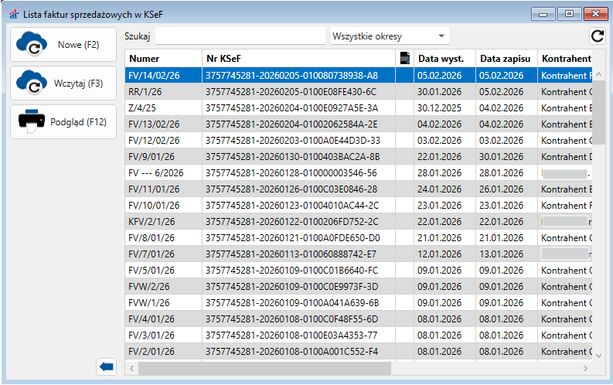Viewport: 613px width, 385px height.
Task: Sort by the Data zapisu column header
Action: [505, 59]
